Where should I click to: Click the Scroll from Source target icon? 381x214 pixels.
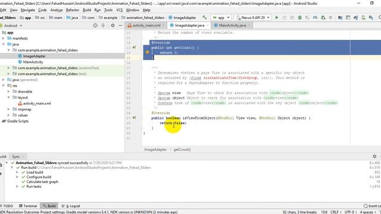pos(95,26)
